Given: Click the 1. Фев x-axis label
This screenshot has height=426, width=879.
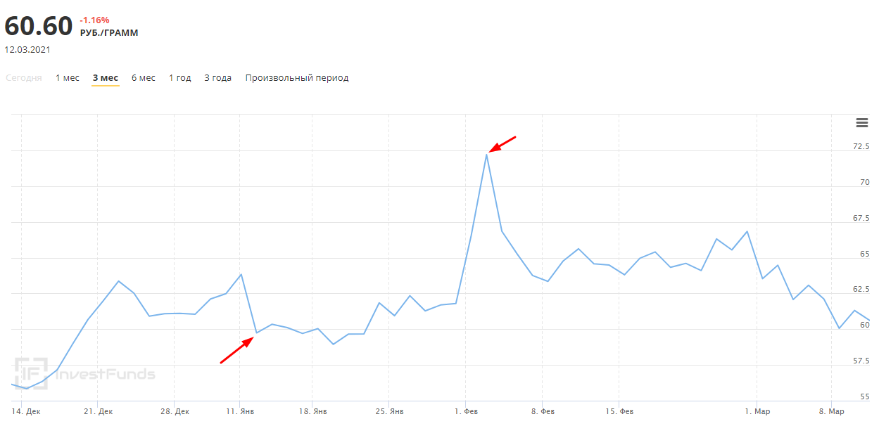Looking at the screenshot, I should [x=465, y=411].
